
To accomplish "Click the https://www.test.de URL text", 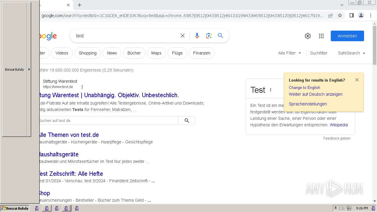I will point(58,87).
